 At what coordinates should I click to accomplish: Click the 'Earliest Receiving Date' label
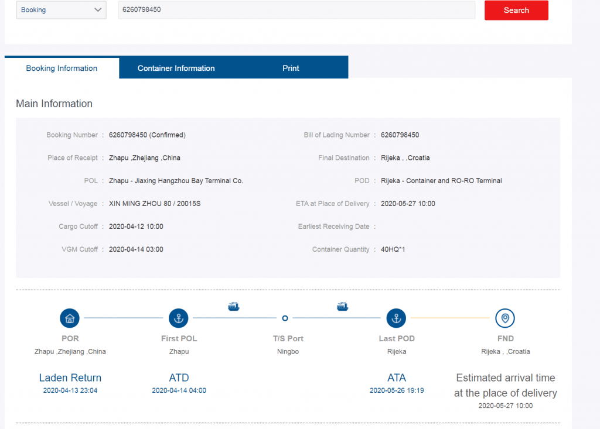pos(333,226)
